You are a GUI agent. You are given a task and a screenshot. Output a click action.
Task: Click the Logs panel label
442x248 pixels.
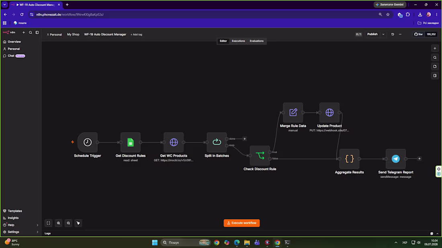pyautogui.click(x=48, y=234)
